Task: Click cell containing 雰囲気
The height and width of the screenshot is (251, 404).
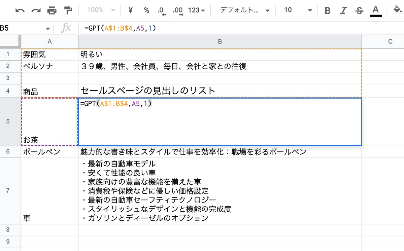Action: [49, 54]
